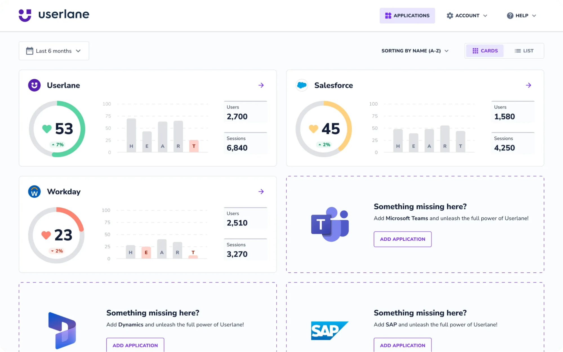Click Workday Sessions value 3,270
This screenshot has width=563, height=352.
pyautogui.click(x=237, y=254)
